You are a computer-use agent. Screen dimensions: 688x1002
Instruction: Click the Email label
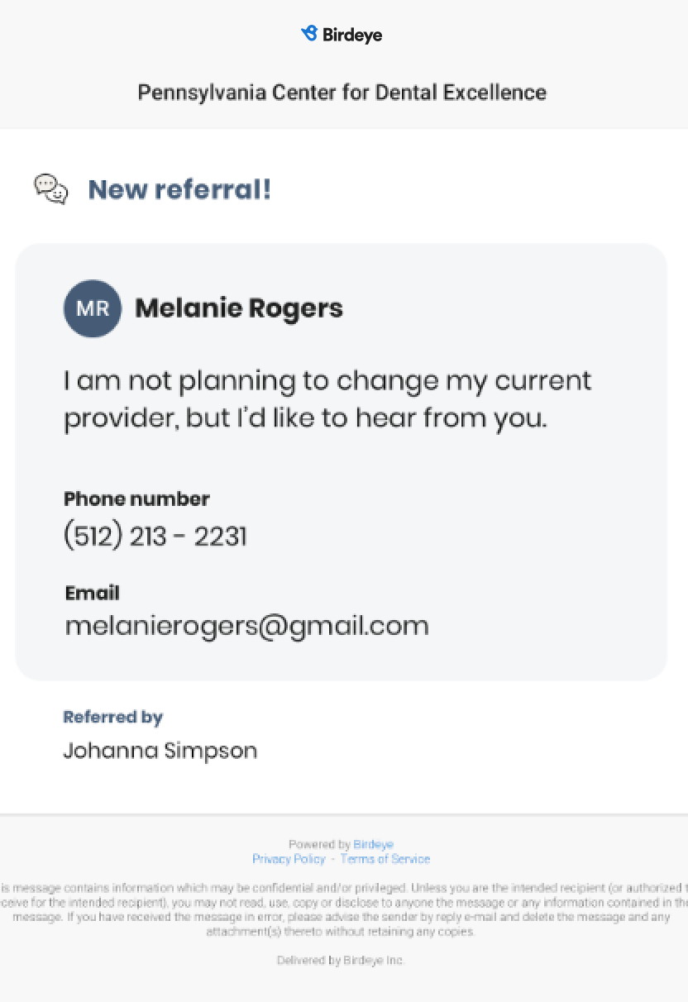pos(92,593)
